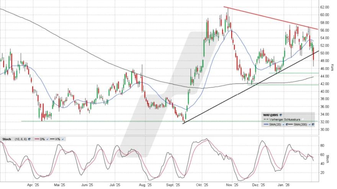Click the Stoch indicator label
337x189 pixels.
[x=6, y=139]
